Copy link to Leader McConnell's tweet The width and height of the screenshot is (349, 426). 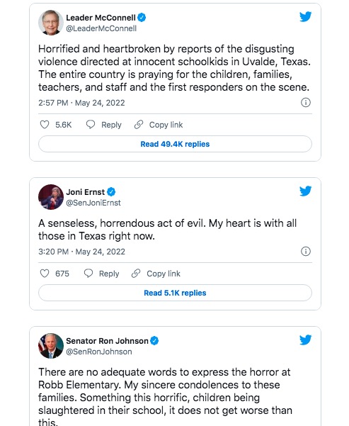(x=159, y=125)
